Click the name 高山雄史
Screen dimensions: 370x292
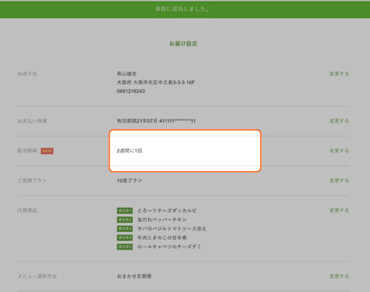127,73
